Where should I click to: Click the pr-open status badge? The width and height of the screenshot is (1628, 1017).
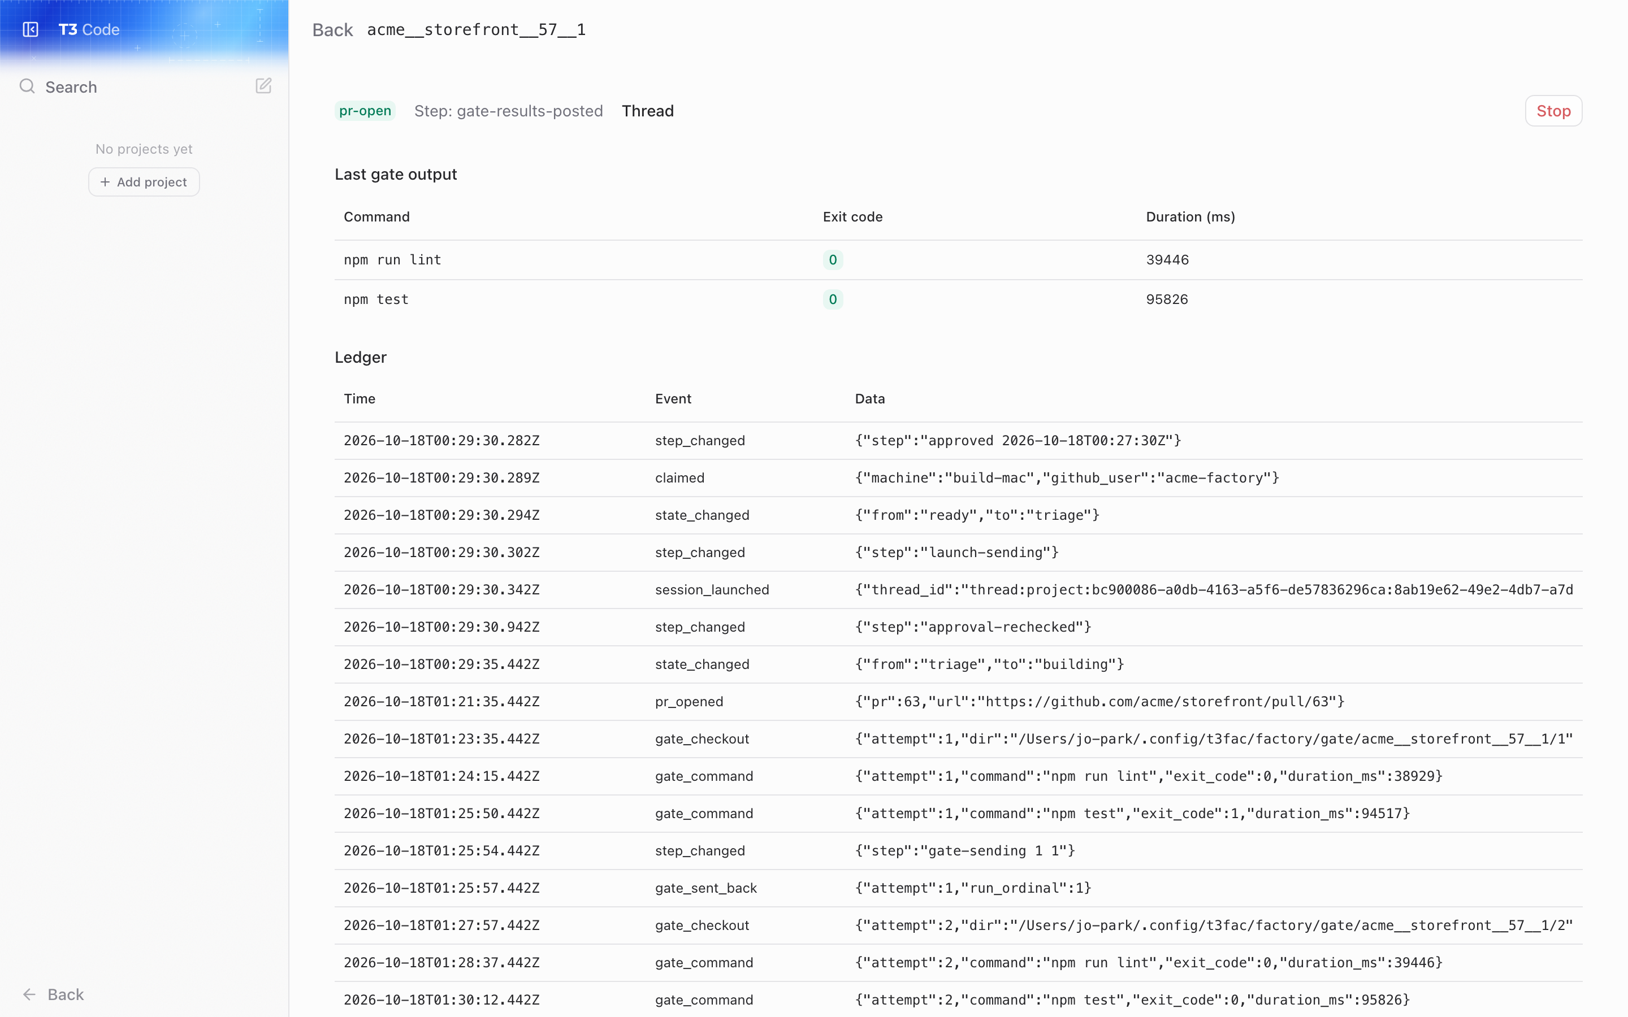365,111
